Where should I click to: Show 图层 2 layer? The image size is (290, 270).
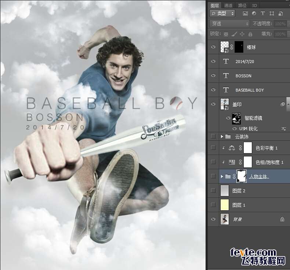coord(213,191)
